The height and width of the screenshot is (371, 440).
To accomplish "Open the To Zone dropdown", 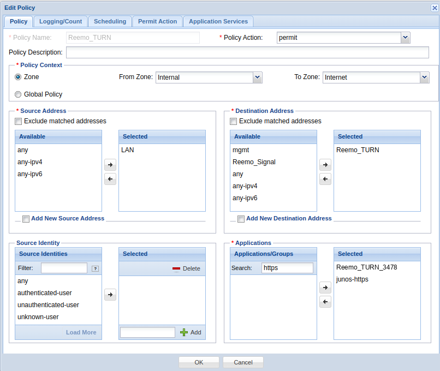I will 424,77.
